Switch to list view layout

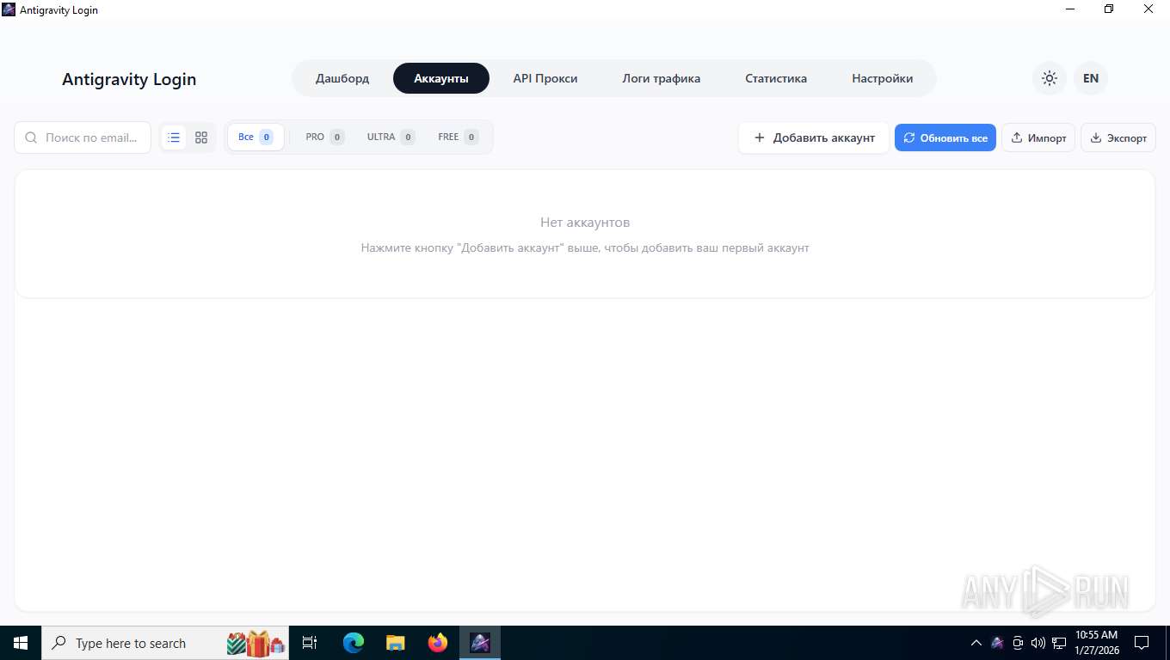pyautogui.click(x=174, y=137)
